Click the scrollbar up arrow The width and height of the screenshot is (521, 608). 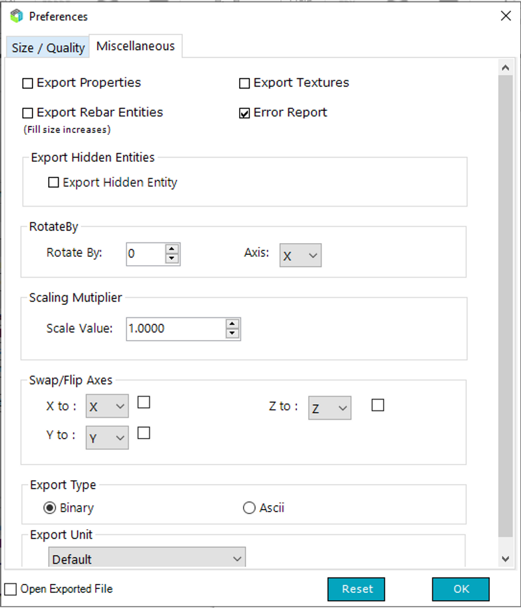tap(505, 68)
